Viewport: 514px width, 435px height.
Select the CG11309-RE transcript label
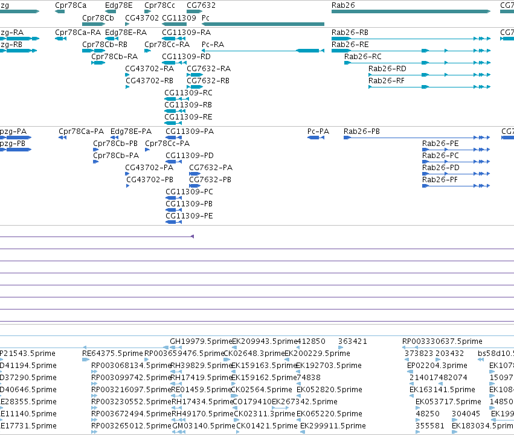188,117
